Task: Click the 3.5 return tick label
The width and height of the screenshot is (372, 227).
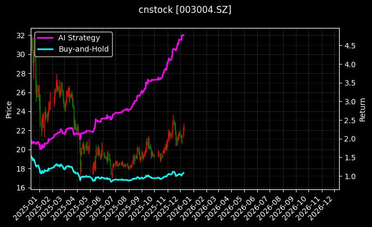Action: click(x=350, y=83)
